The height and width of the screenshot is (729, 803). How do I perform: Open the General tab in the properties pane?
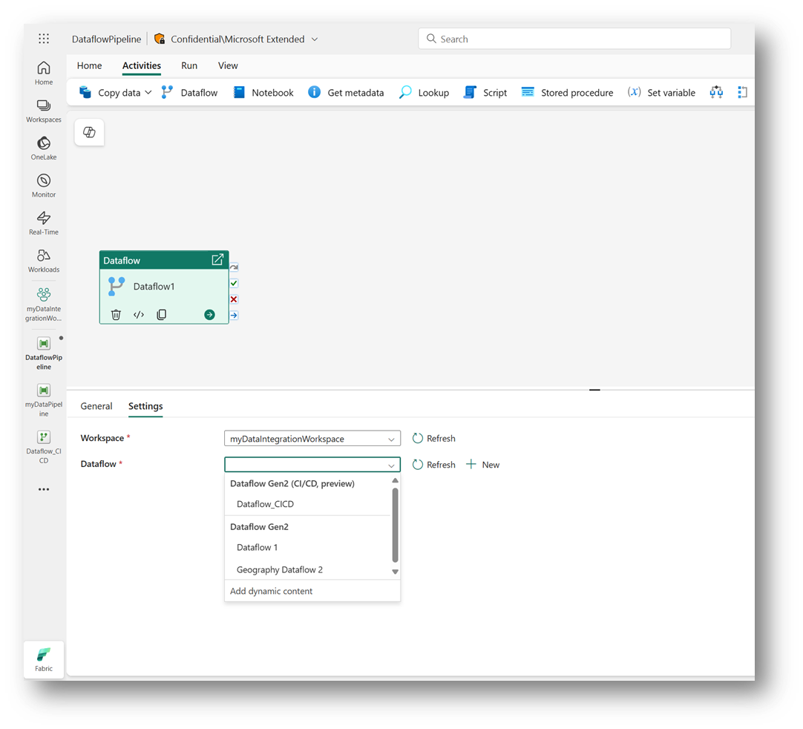click(96, 406)
